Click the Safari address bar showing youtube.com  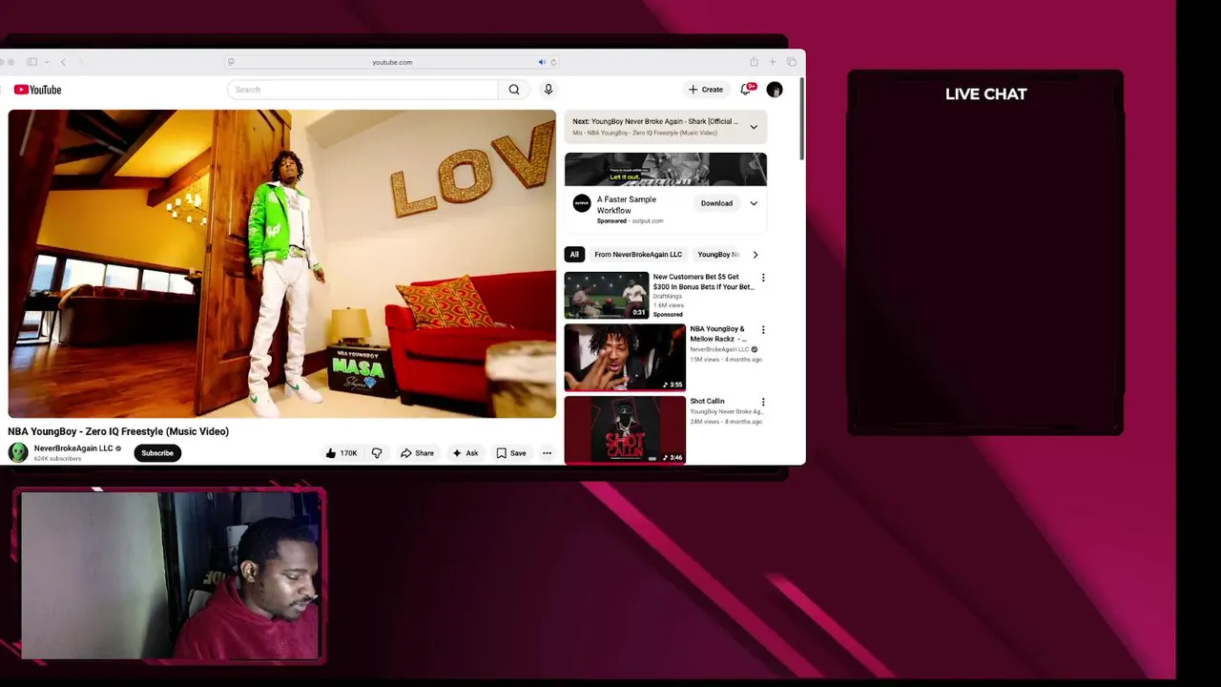coord(392,62)
